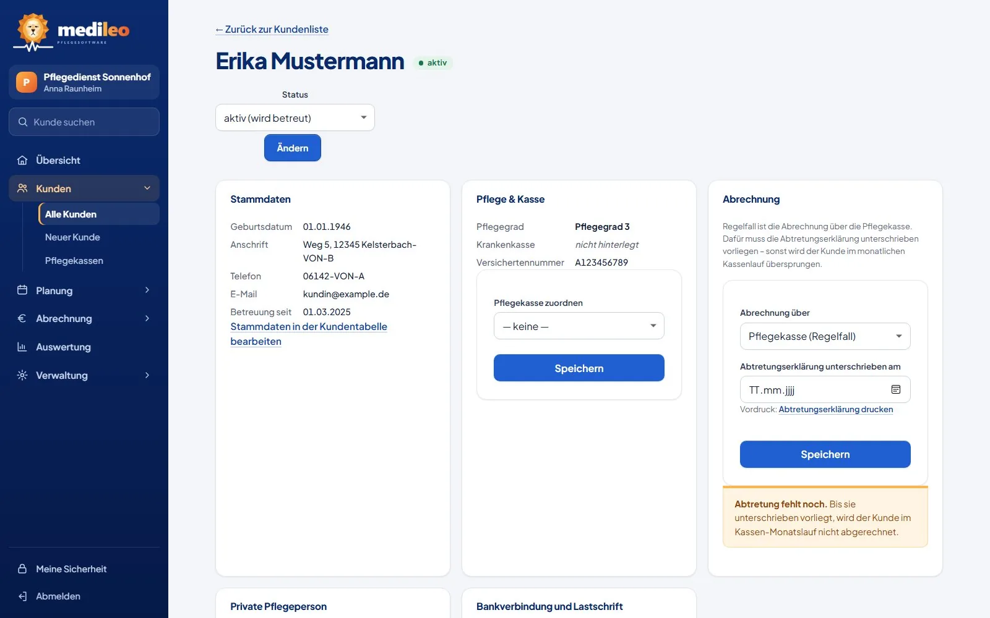990x618 pixels.
Task: Click Speichern in Pflege & Kasse card
Action: [x=579, y=368]
